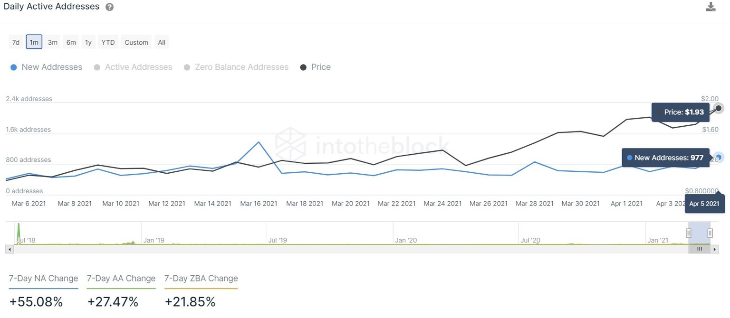Image resolution: width=730 pixels, height=318 pixels.
Task: Click the Price data point marker
Action: tap(719, 109)
